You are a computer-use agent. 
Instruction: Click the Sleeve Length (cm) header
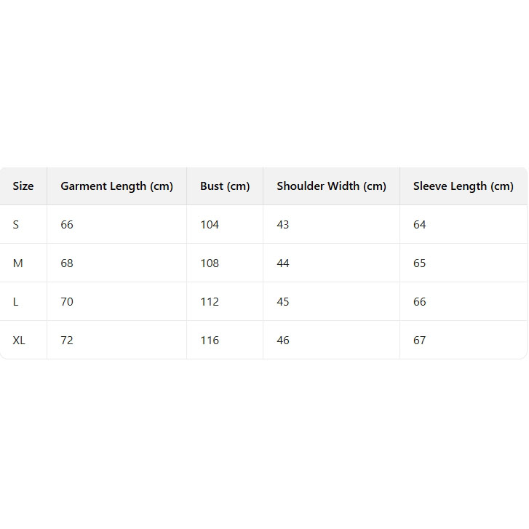tap(463, 186)
